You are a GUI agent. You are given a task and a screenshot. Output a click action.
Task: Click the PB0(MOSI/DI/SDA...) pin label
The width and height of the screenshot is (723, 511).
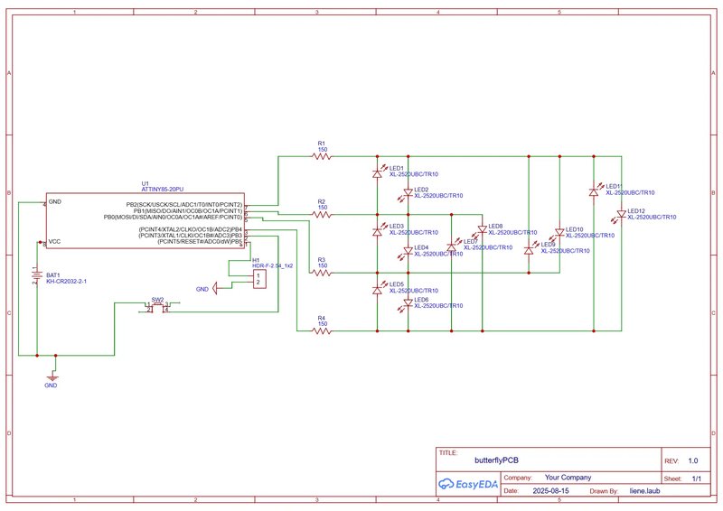coord(173,217)
